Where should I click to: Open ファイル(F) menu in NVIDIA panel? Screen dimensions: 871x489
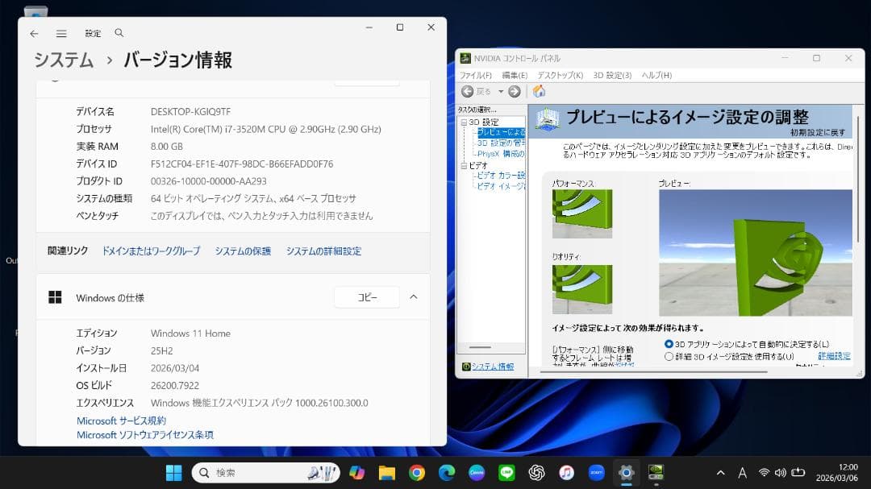point(476,75)
